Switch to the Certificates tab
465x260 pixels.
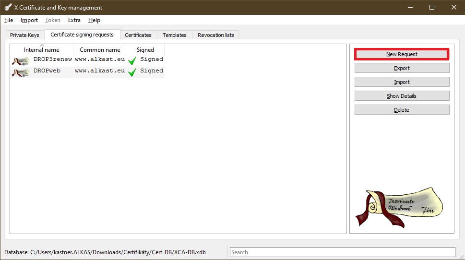click(138, 35)
